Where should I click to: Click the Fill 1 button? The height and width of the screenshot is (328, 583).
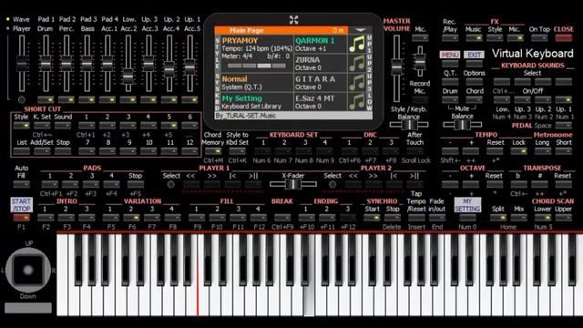click(197, 218)
